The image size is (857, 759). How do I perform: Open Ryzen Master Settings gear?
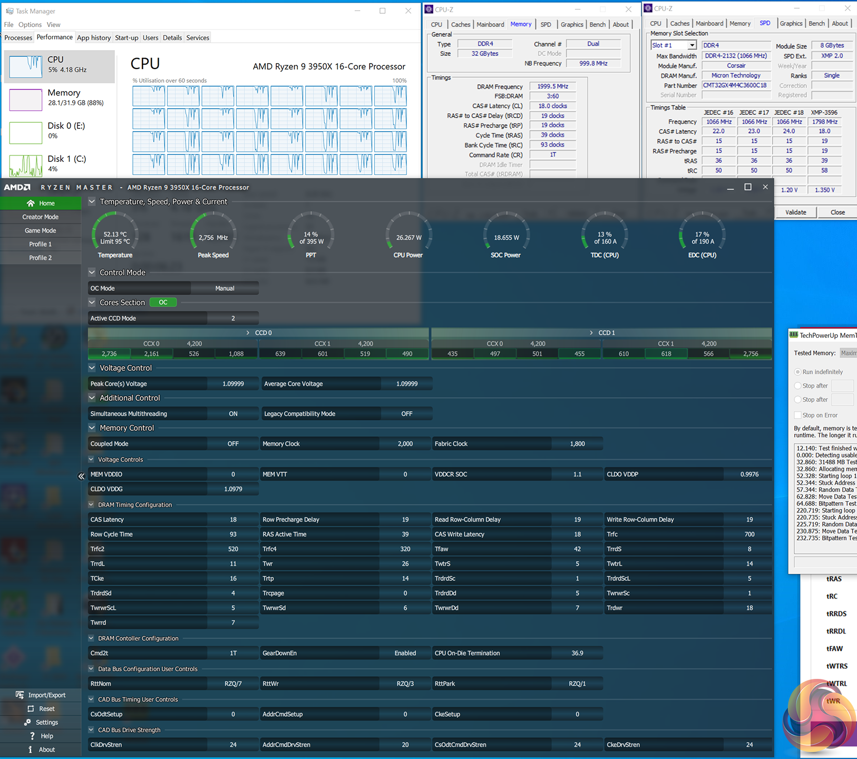[27, 722]
